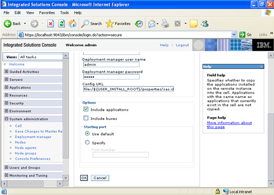This screenshot has width=274, height=195.
Task: Uncheck Include applications checkbox
Action: [x=86, y=109]
